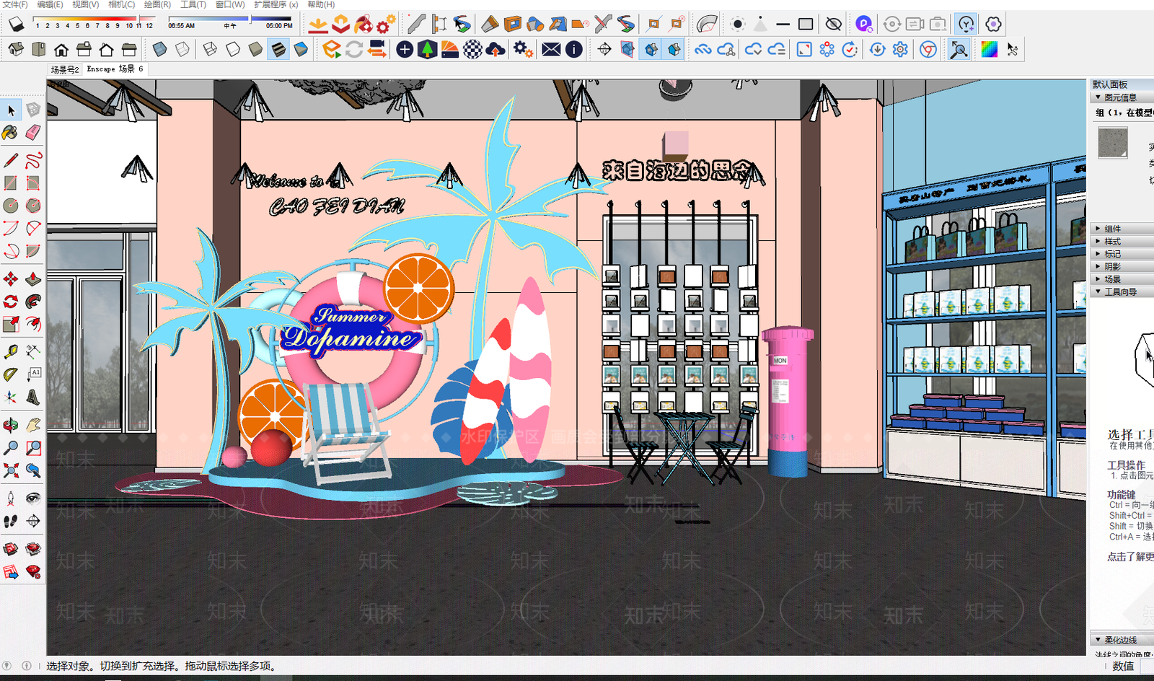
Task: Toggle section fill display button
Action: click(674, 49)
